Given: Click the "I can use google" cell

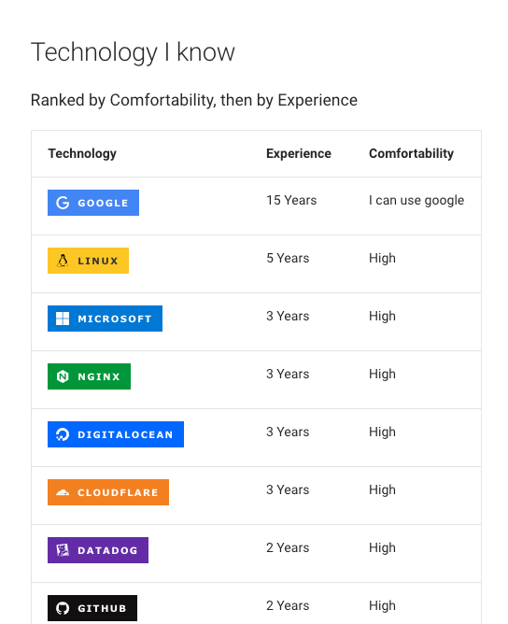Looking at the screenshot, I should [416, 200].
